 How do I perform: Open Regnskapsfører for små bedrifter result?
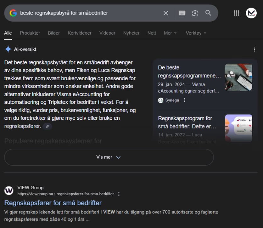53,202
